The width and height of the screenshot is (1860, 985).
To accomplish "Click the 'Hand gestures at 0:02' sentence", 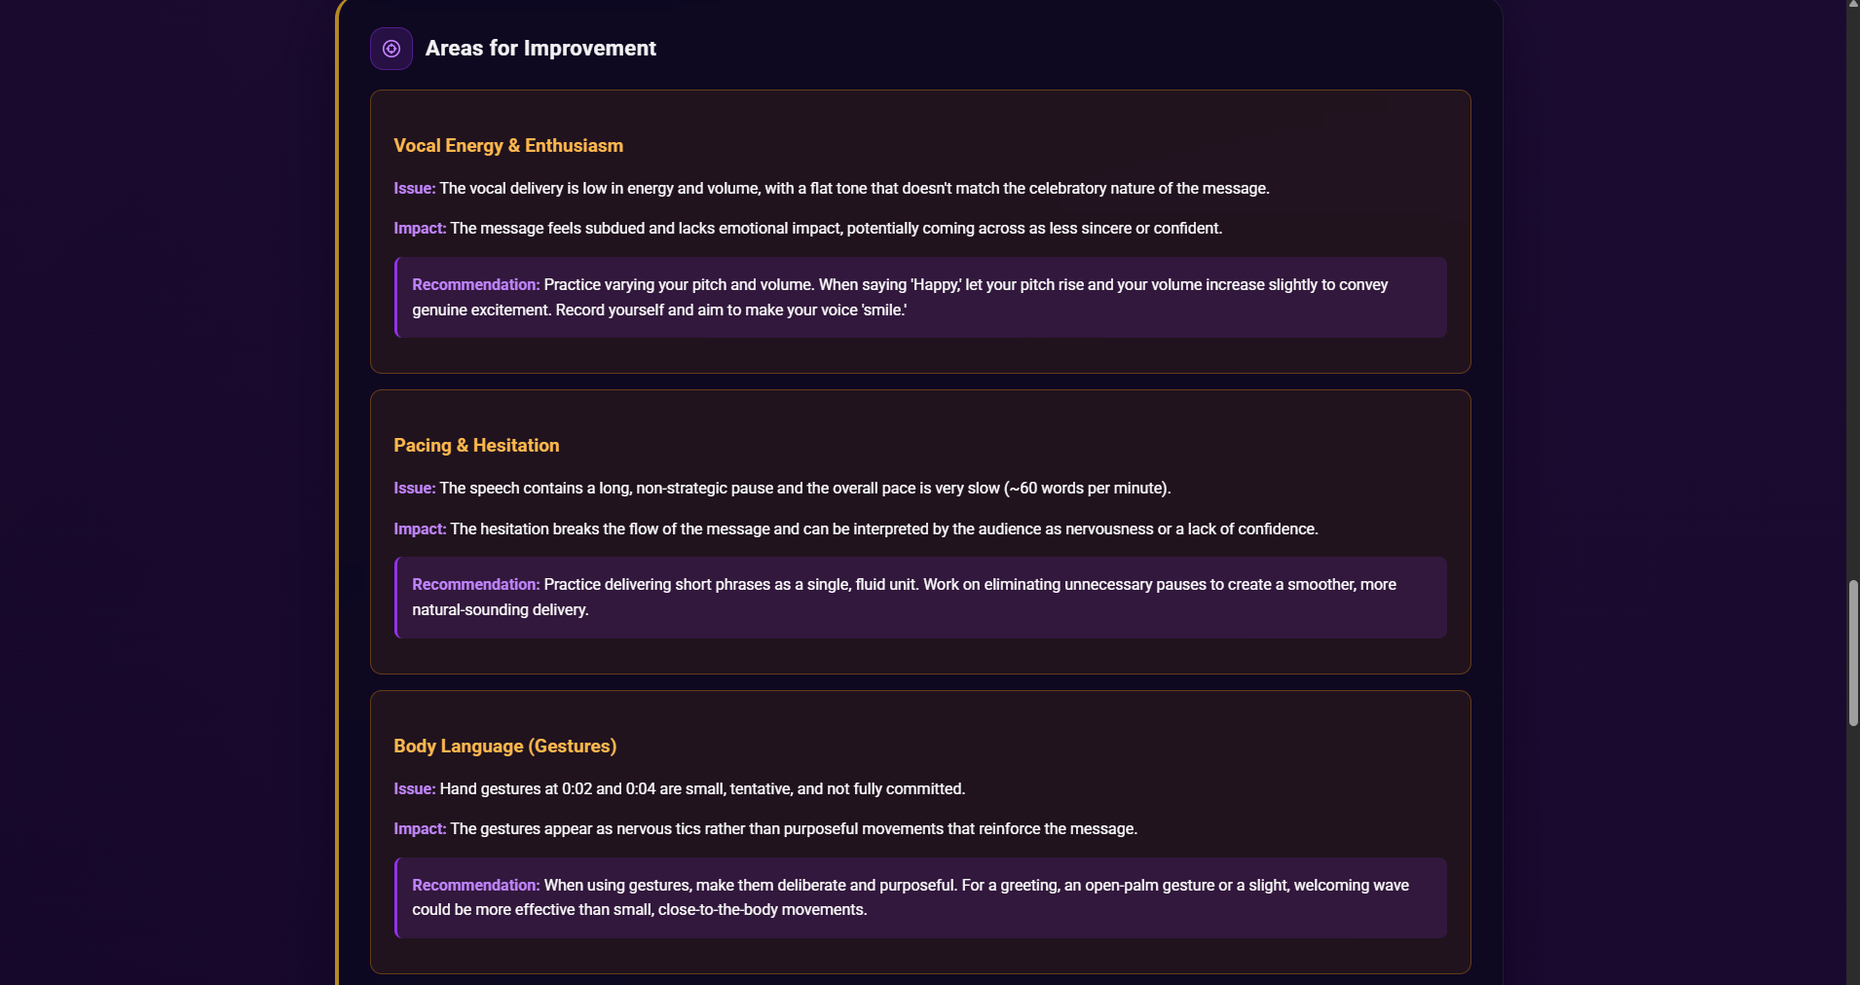I will click(x=701, y=789).
